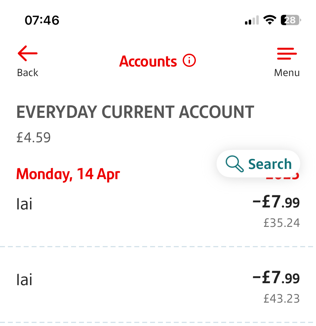
Task: Tap the Menu label text
Action: click(x=287, y=73)
